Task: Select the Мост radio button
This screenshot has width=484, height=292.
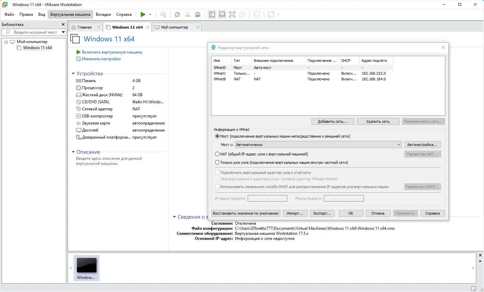Action: tap(217, 136)
